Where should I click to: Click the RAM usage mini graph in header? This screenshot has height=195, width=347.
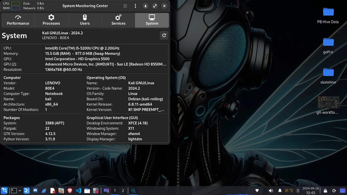tap(15, 8)
